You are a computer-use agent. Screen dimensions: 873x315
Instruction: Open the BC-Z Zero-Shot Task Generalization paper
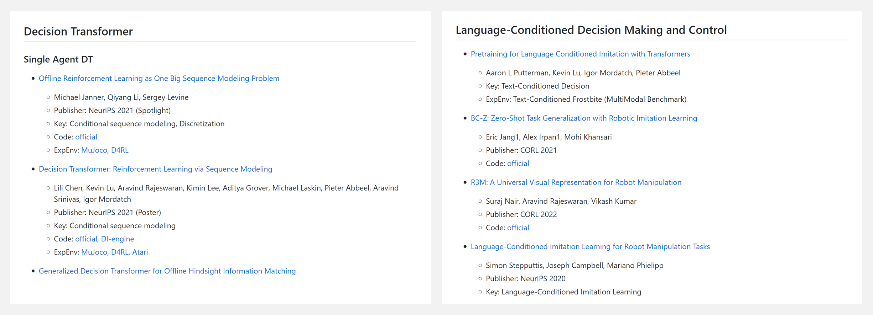tap(584, 118)
